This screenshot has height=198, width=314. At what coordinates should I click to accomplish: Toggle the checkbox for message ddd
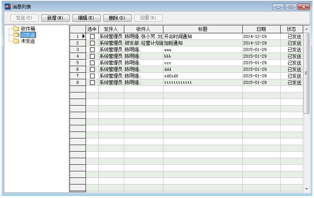point(92,69)
